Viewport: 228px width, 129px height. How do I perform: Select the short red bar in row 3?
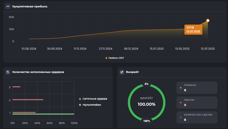pos(16,87)
